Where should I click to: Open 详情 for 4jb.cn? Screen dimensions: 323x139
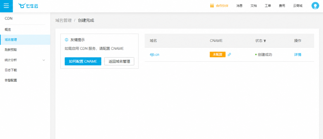(298, 55)
